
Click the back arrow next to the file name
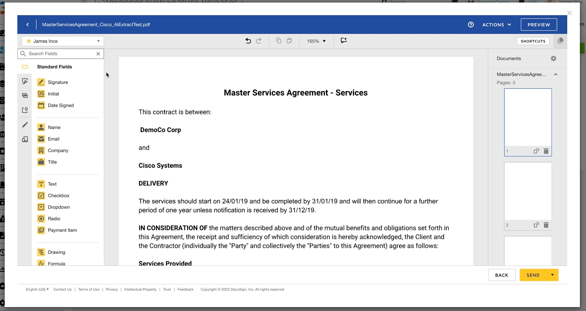point(27,25)
